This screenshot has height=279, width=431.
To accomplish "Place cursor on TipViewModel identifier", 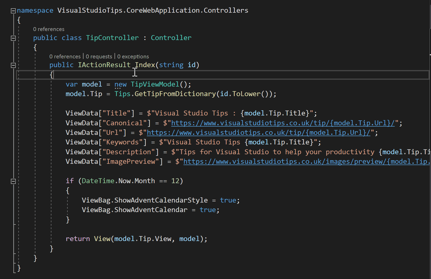I will pyautogui.click(x=155, y=84).
